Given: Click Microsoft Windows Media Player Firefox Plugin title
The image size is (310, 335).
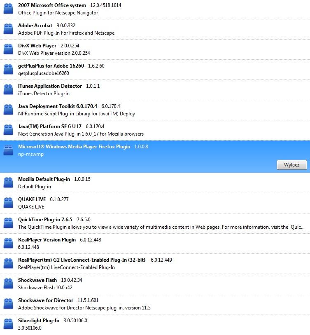Looking at the screenshot, I should click(74, 147).
